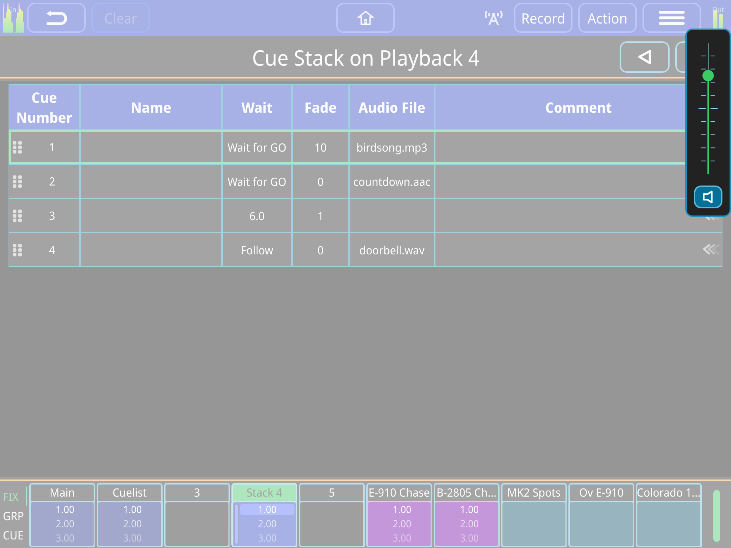Toggle the FIX mode label
731x548 pixels.
coord(11,497)
